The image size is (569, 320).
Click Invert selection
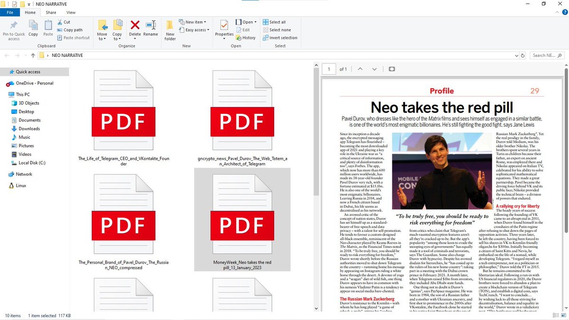coord(280,38)
